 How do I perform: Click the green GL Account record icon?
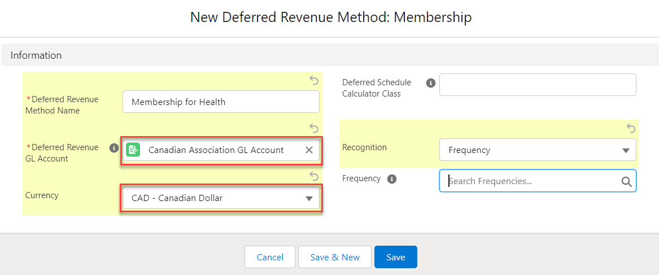click(133, 150)
